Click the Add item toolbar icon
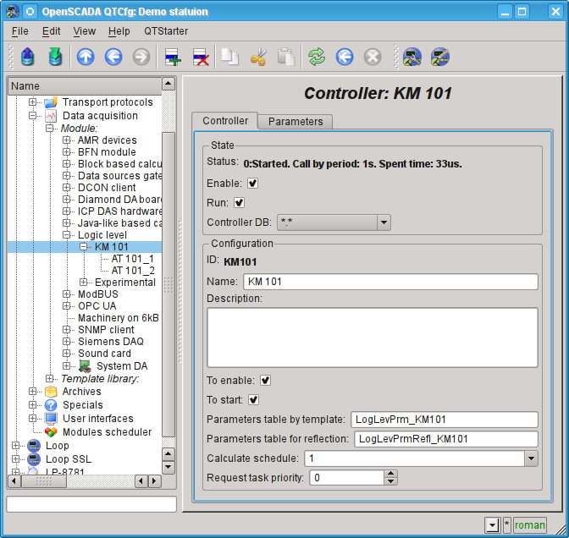 [173, 58]
